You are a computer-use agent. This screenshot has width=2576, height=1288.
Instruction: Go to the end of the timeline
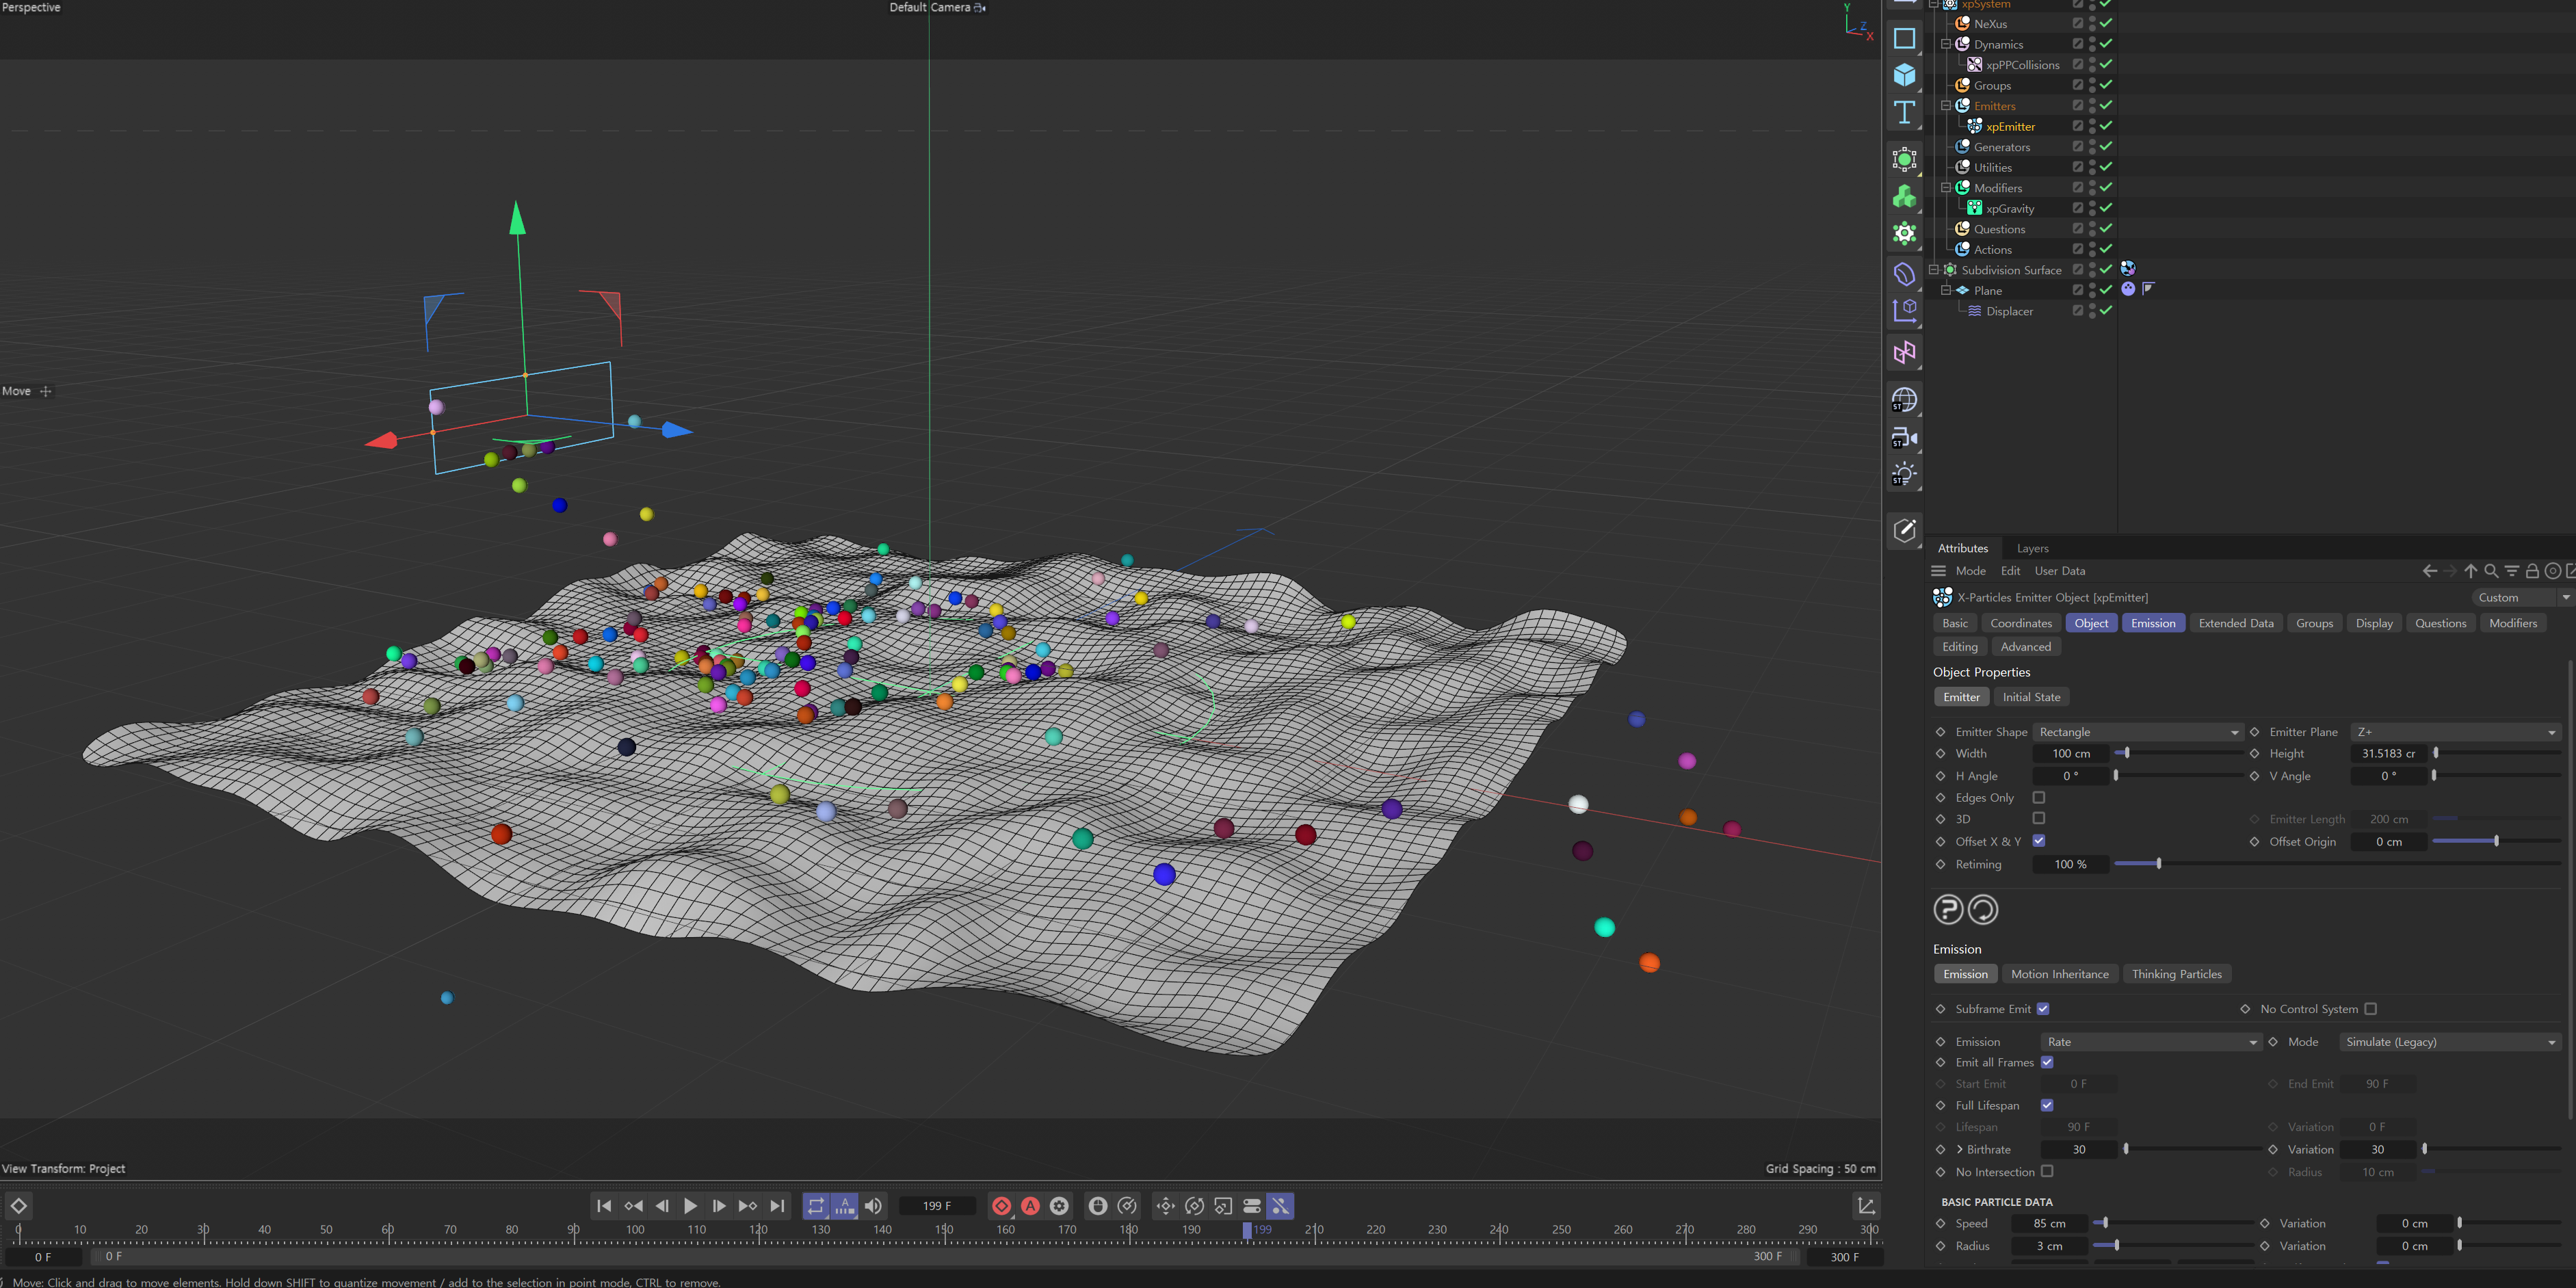tap(777, 1206)
